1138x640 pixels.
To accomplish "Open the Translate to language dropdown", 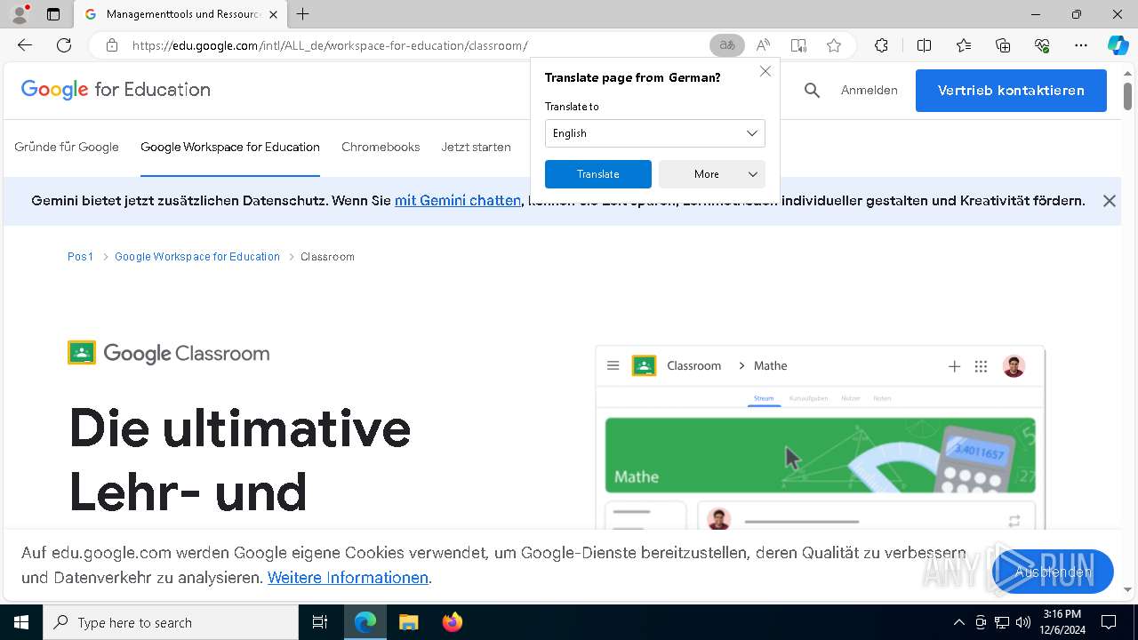I will point(655,133).
